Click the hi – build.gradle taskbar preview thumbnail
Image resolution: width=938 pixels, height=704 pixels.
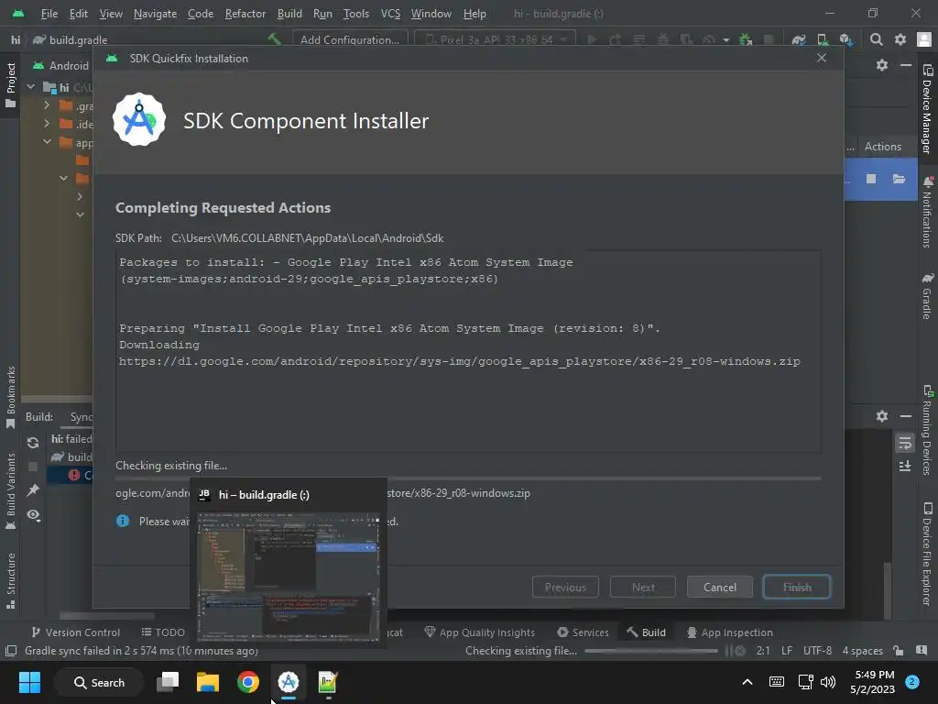pyautogui.click(x=289, y=577)
